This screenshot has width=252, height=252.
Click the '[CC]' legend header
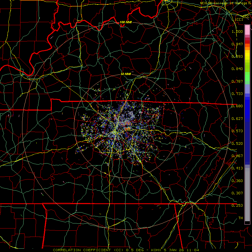click(239, 19)
